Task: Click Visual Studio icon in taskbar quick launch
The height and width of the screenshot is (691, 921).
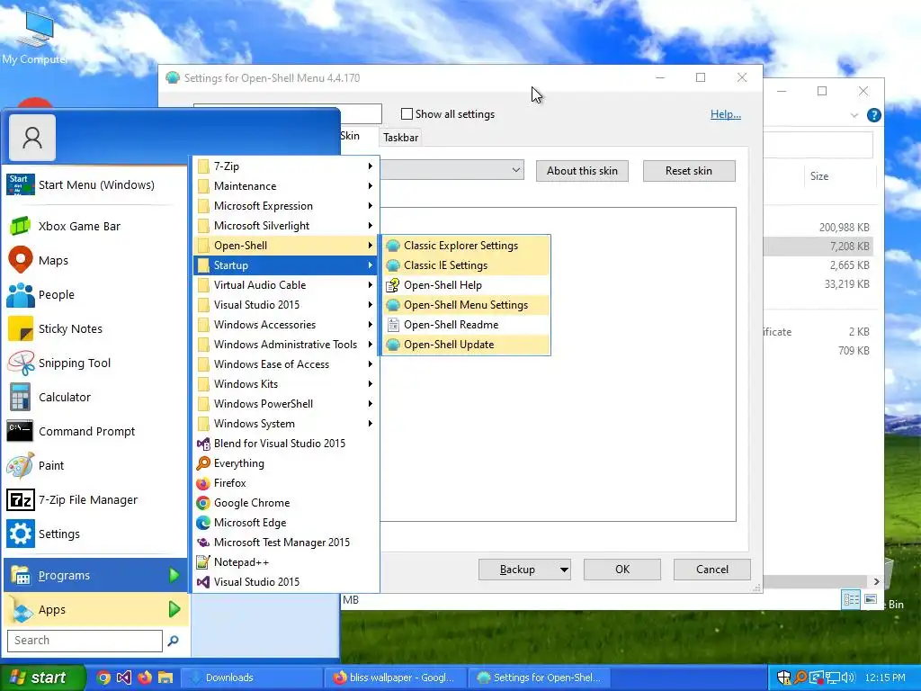Action: click(124, 678)
